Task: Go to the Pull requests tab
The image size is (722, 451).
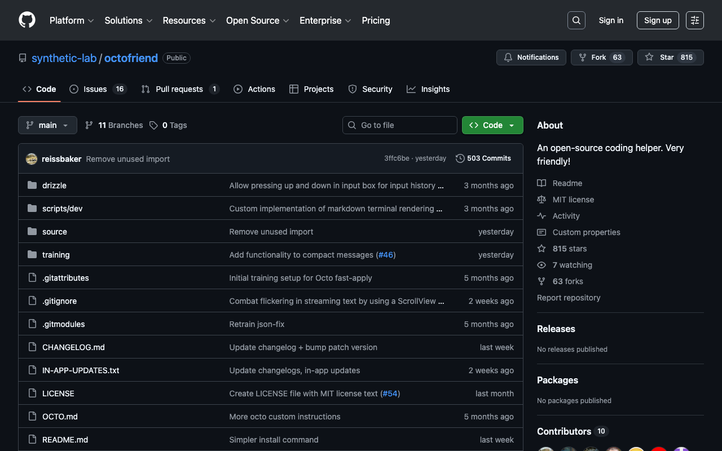Action: click(179, 89)
